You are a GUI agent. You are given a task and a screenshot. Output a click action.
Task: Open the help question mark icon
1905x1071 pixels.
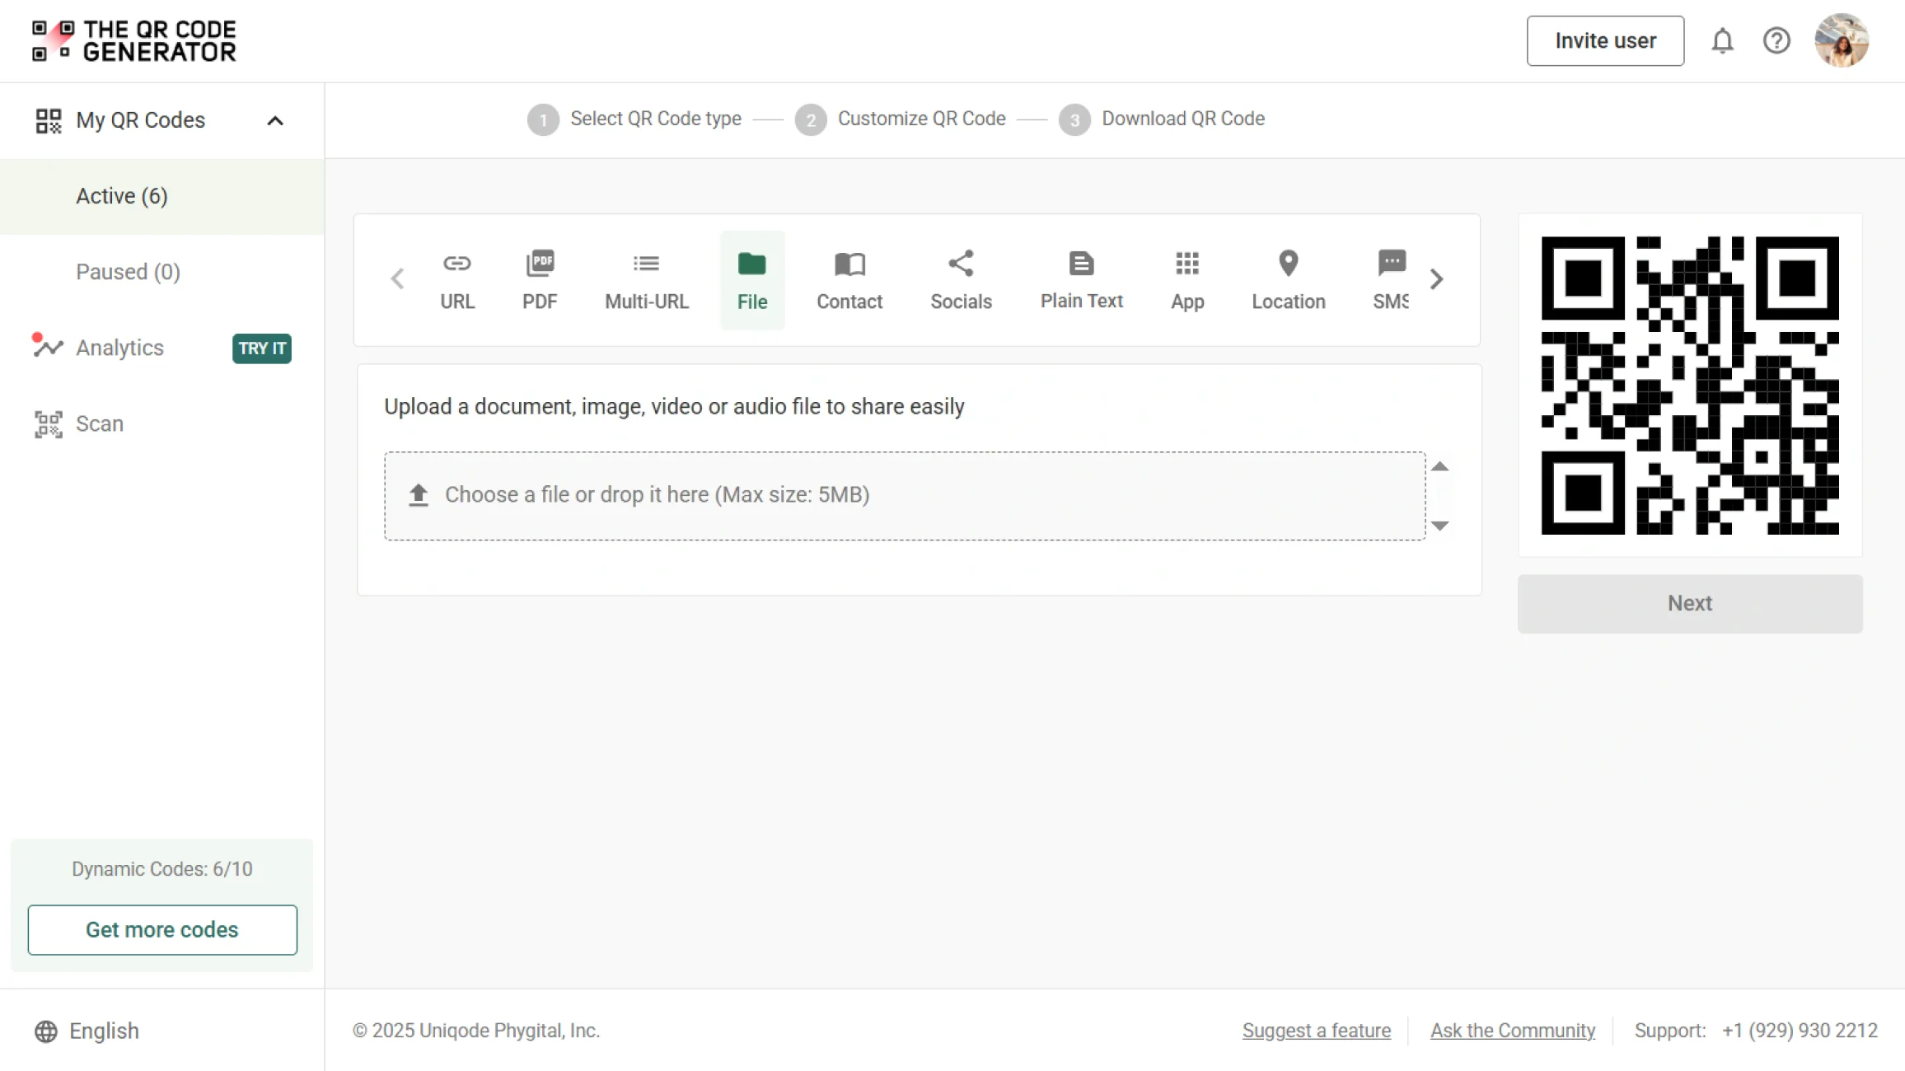pyautogui.click(x=1776, y=40)
